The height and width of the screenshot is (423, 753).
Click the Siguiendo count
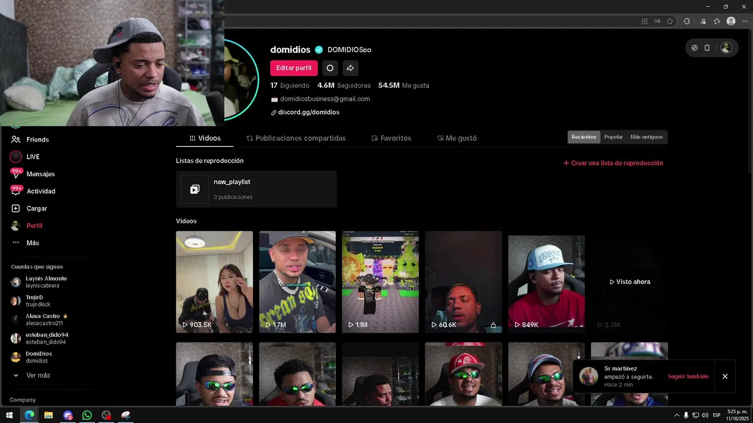click(x=289, y=85)
